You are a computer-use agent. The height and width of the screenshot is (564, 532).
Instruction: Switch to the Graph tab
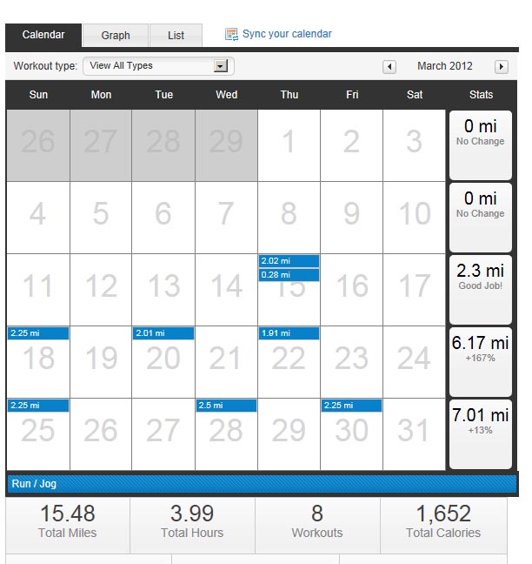click(x=116, y=36)
